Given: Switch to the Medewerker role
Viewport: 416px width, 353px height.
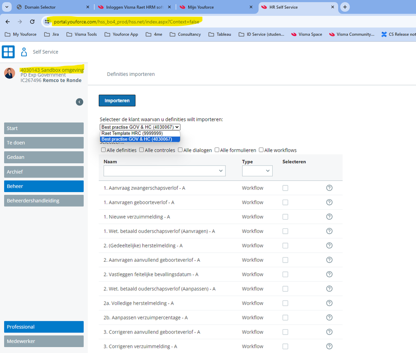Looking at the screenshot, I should pos(44,341).
